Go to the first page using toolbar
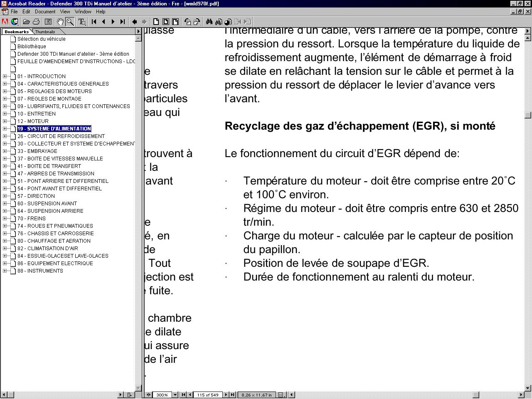Screen dimensions: 532x399 [x=94, y=22]
